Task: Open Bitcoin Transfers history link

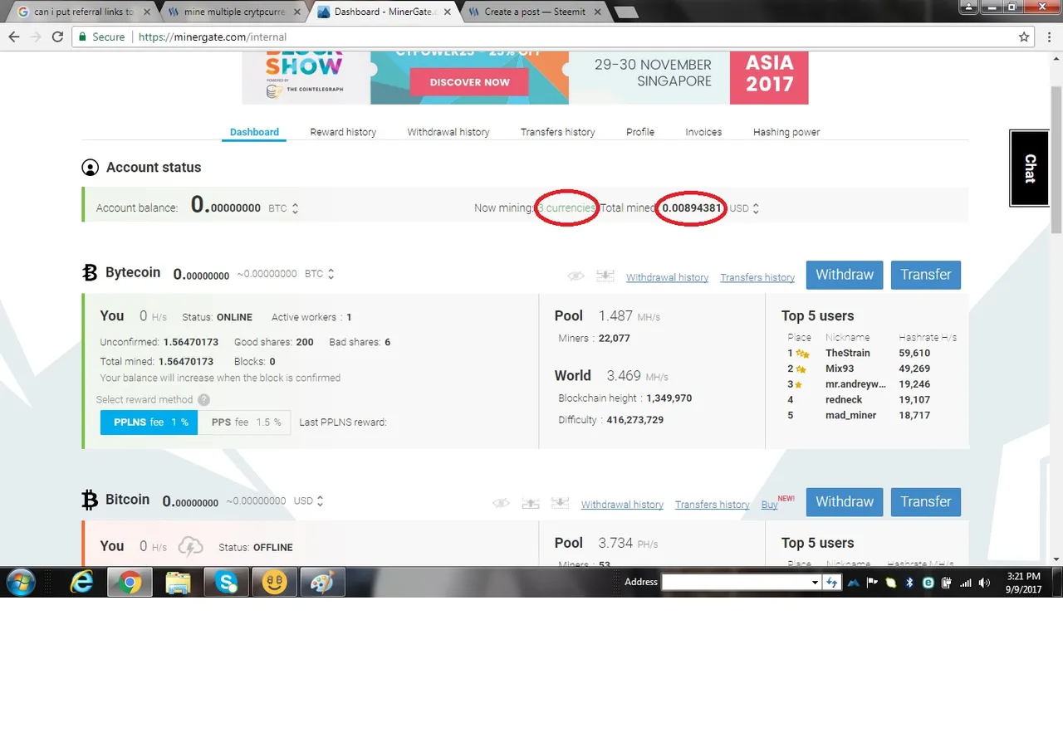Action: click(713, 505)
